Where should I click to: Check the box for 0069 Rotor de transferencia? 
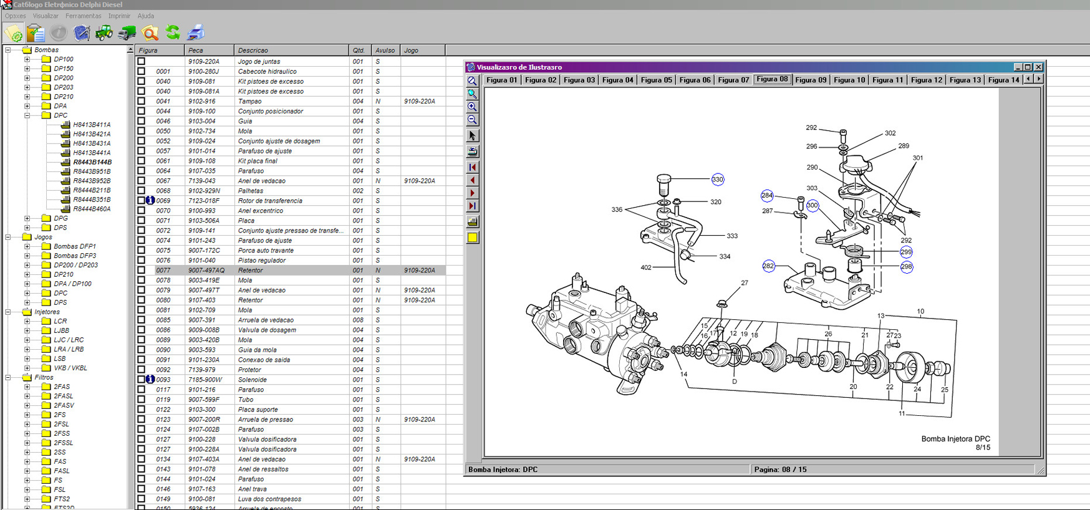pos(142,201)
